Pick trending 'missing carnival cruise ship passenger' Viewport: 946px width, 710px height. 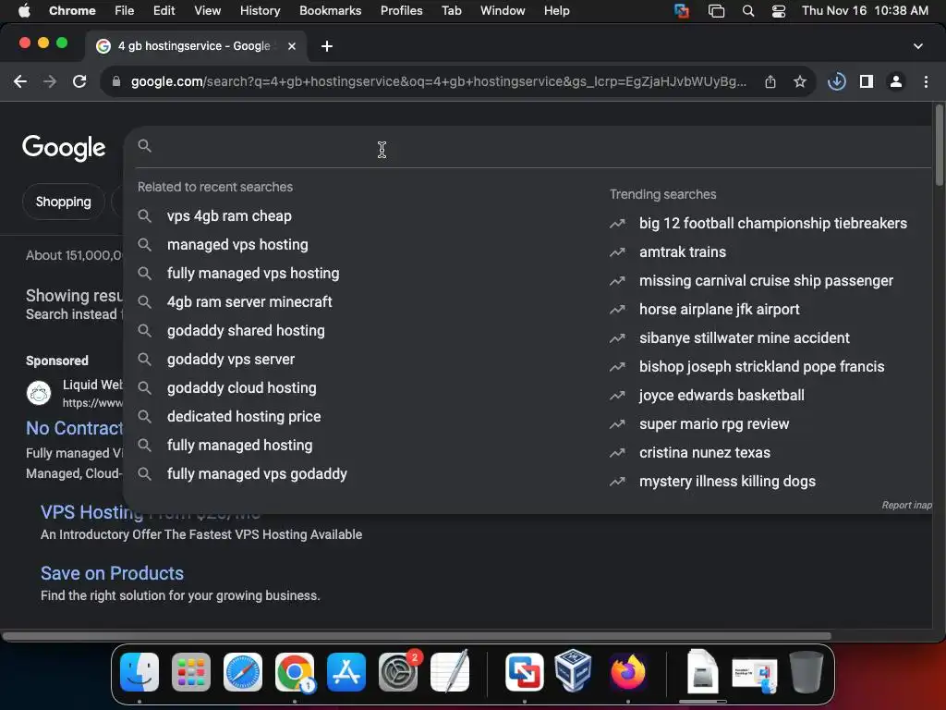(766, 281)
